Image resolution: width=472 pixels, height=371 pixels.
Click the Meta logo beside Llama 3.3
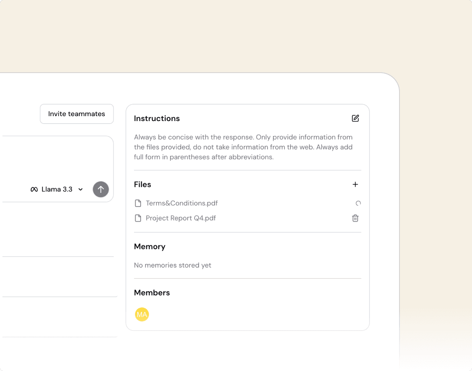pyautogui.click(x=34, y=190)
